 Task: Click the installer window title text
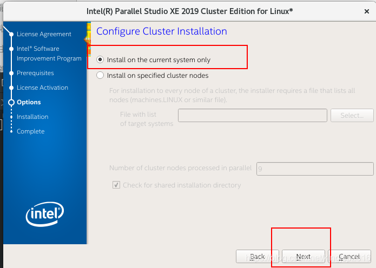190,11
